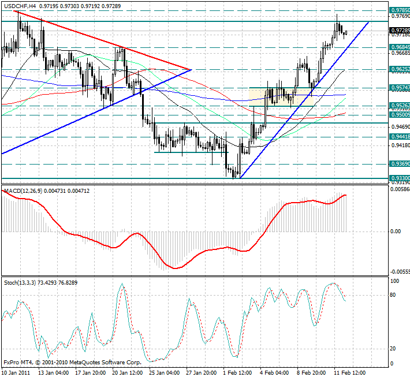Image resolution: width=410 pixels, height=377 pixels.
Task: Select the 0.9785 price level label
Action: 400,10
